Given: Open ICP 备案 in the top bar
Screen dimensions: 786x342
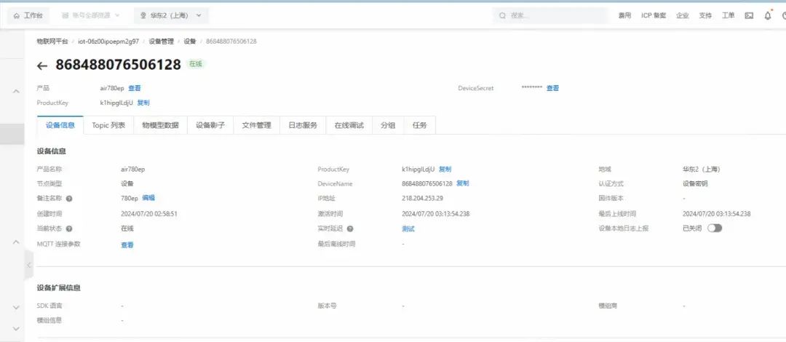Looking at the screenshot, I should click(x=654, y=15).
